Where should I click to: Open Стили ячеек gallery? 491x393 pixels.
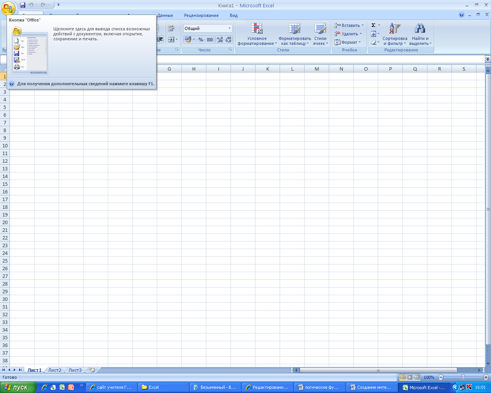320,34
